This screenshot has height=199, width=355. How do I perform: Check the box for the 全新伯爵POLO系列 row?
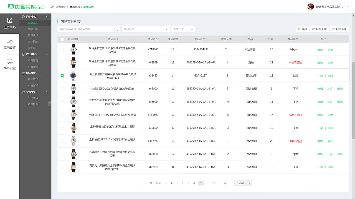(62, 89)
